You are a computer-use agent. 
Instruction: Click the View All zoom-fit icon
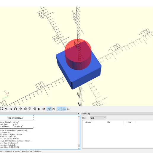(1, 109)
